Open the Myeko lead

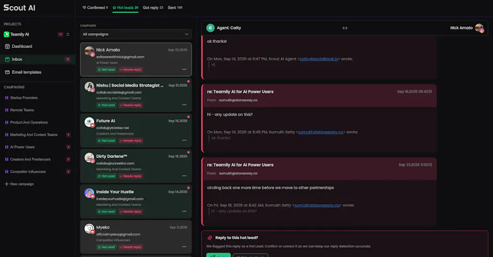coord(136,237)
